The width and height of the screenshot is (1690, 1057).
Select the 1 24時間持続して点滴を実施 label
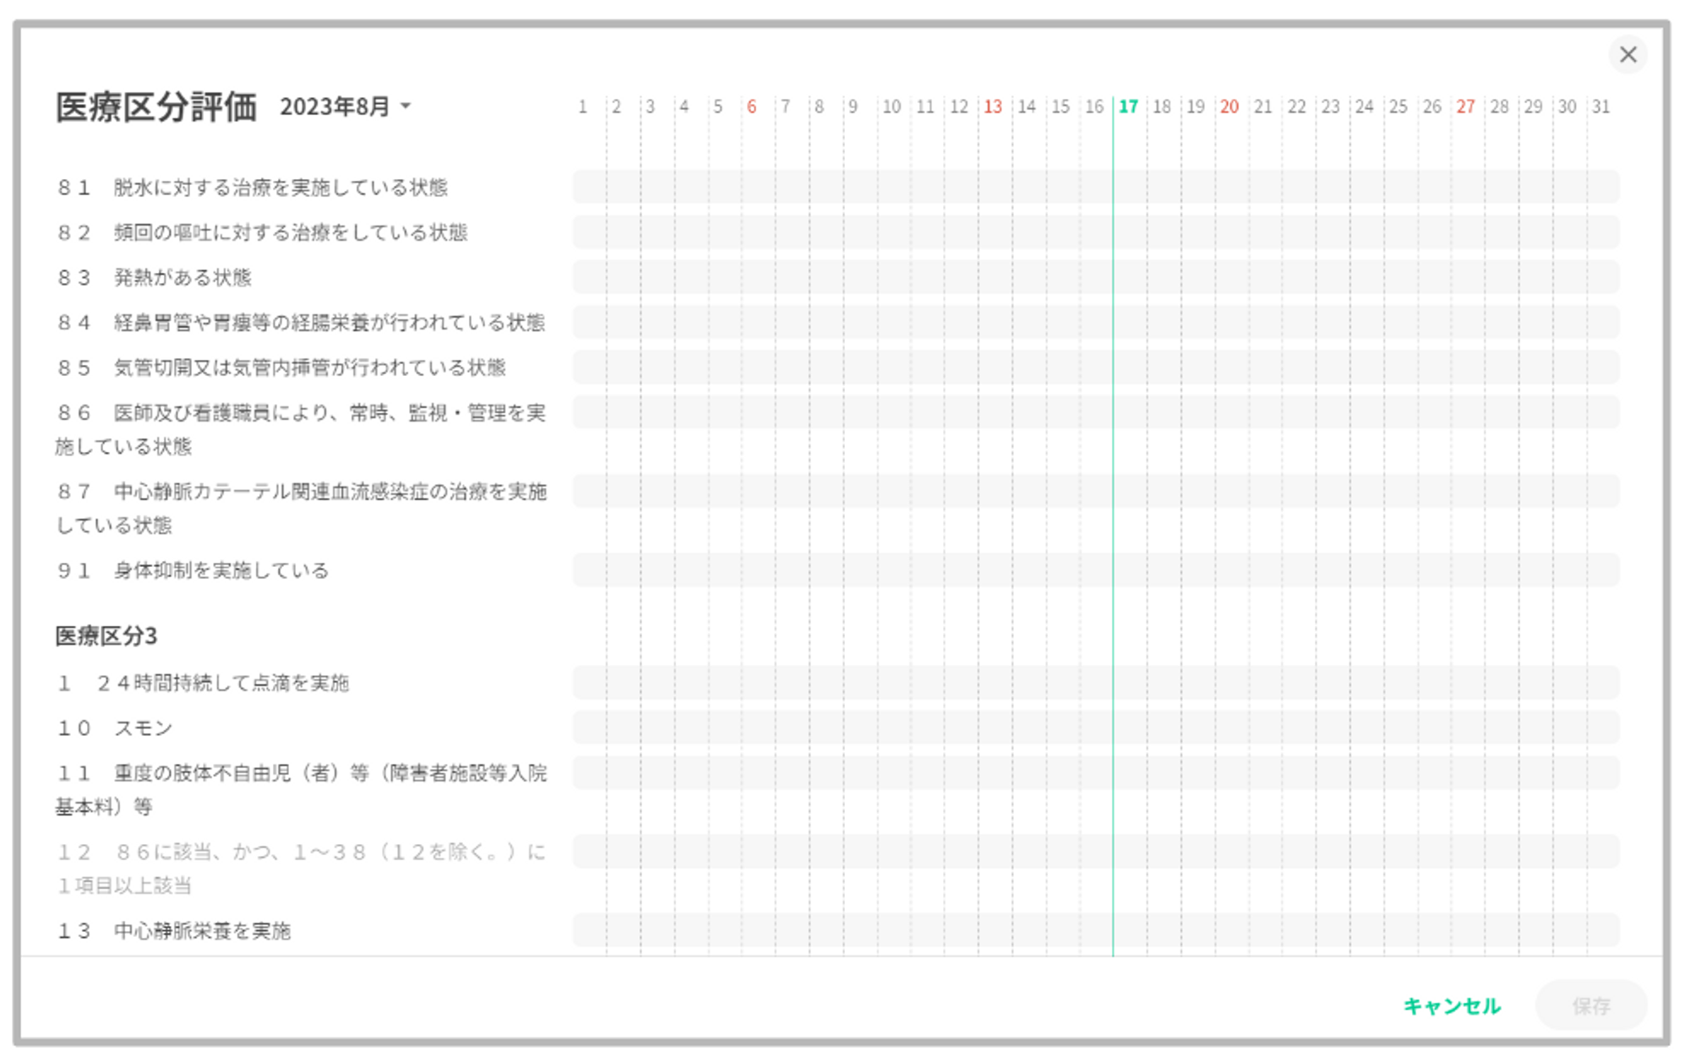(203, 683)
